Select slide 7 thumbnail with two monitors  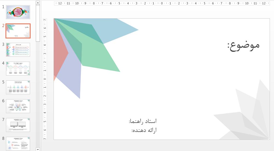(18, 125)
